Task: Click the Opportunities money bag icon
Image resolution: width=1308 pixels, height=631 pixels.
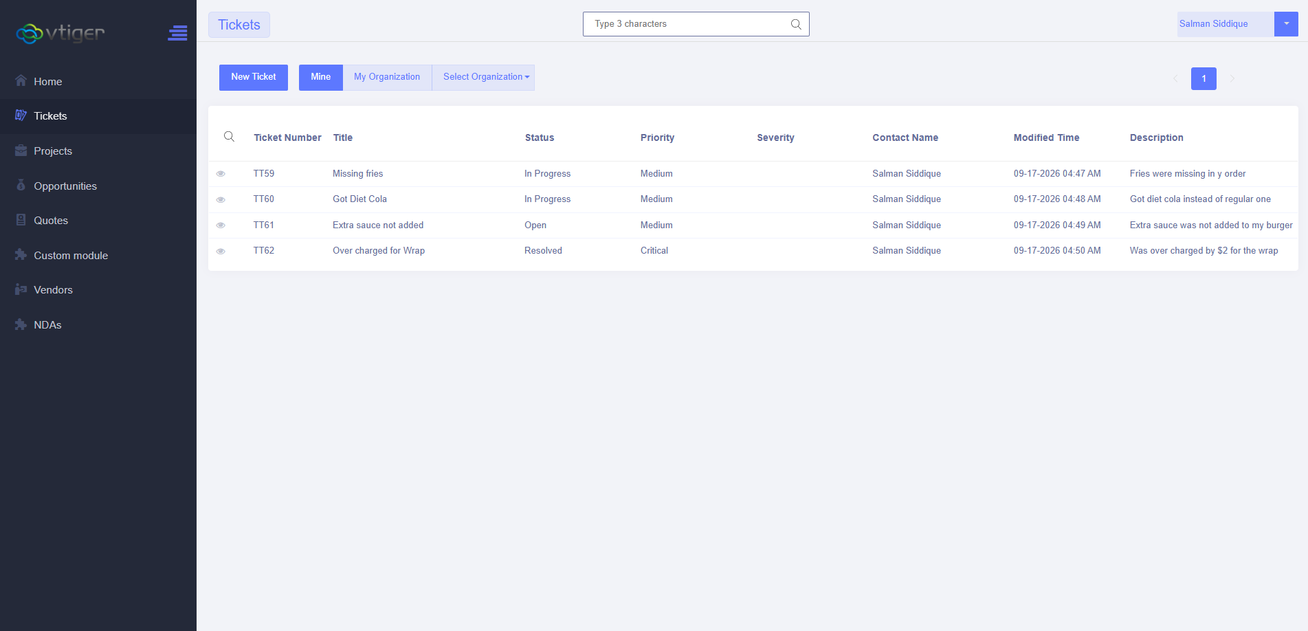Action: 21,185
